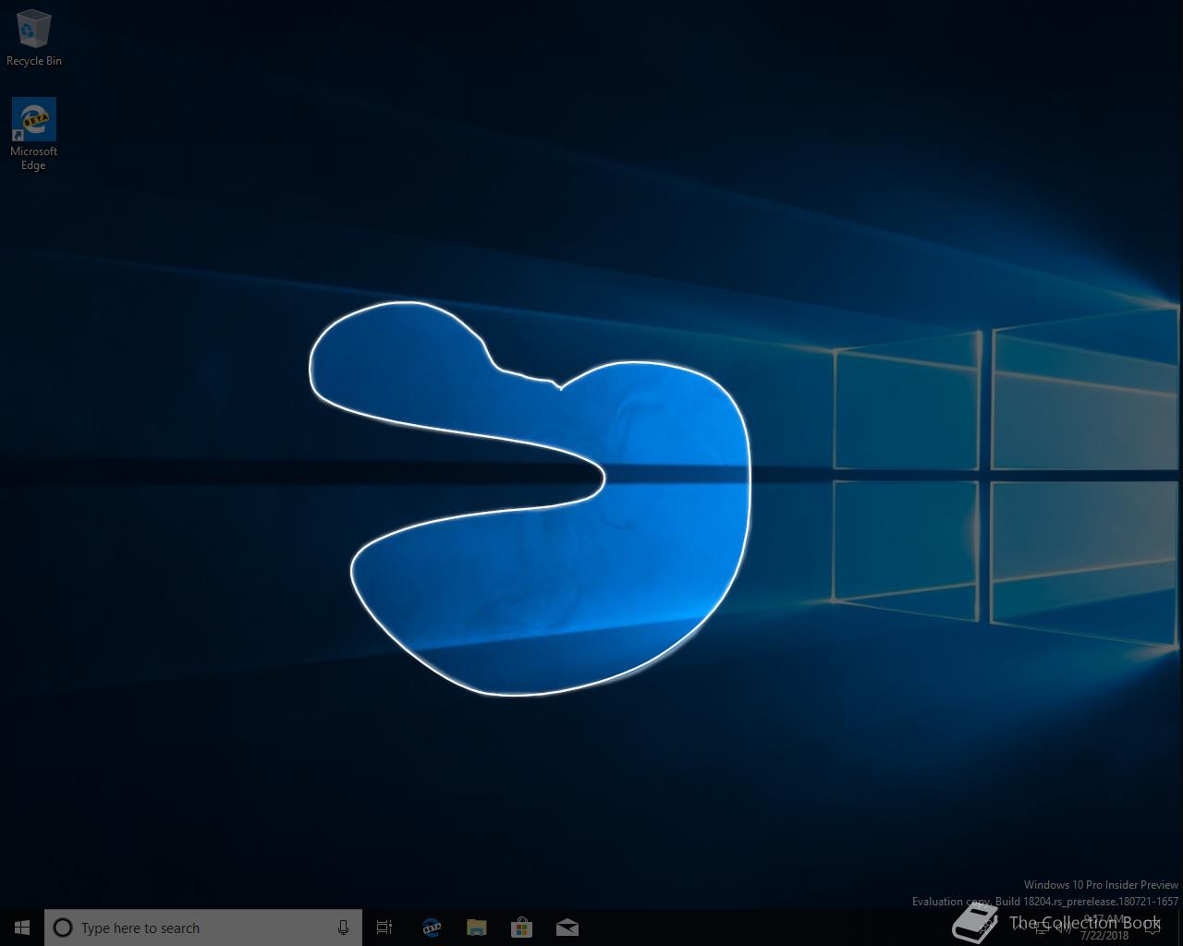Focus the 'Type here to search' box
The image size is (1183, 946).
[203, 928]
